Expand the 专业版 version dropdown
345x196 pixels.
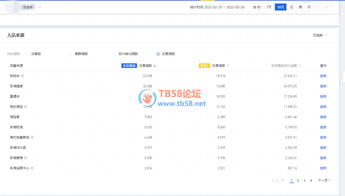pyautogui.click(x=40, y=7)
